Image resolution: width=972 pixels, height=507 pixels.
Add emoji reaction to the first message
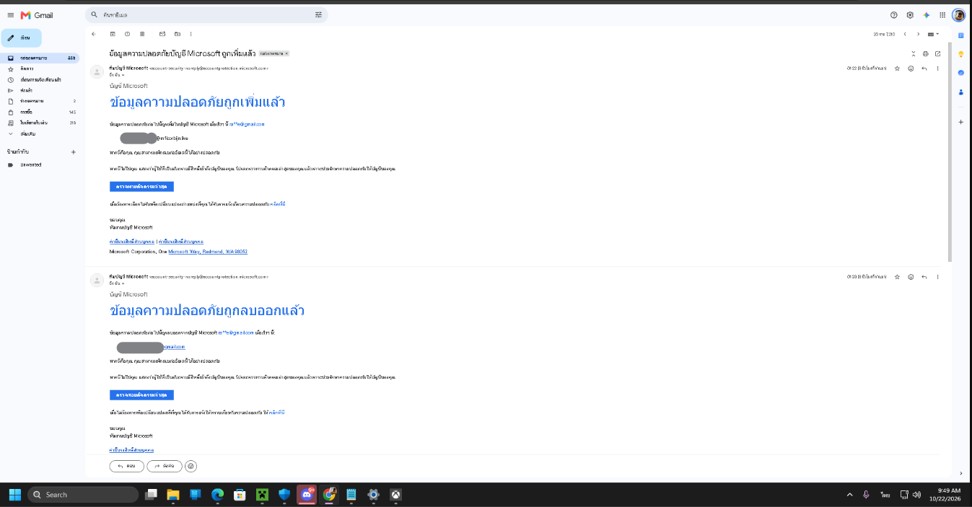(911, 69)
